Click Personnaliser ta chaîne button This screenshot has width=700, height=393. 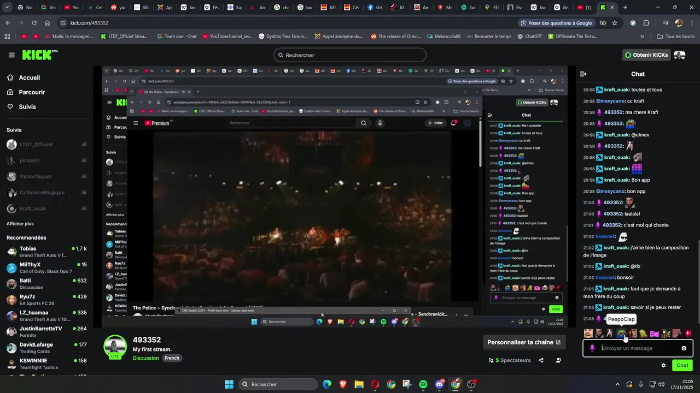coord(524,342)
